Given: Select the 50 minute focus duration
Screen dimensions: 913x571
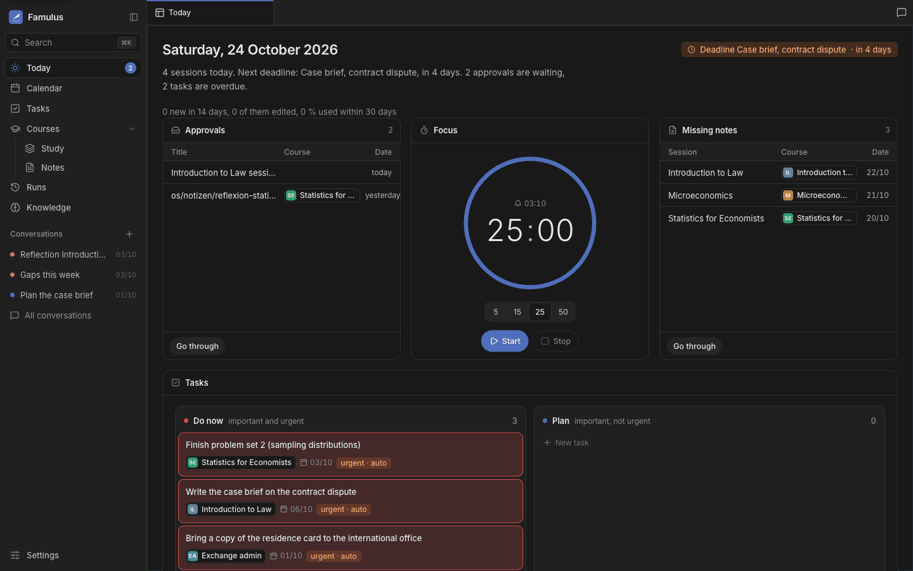Looking at the screenshot, I should click(563, 312).
